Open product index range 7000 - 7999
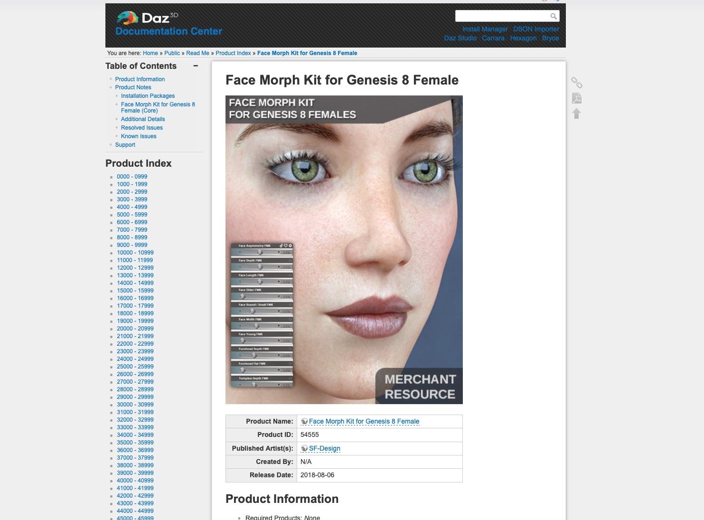The image size is (704, 520). point(132,230)
